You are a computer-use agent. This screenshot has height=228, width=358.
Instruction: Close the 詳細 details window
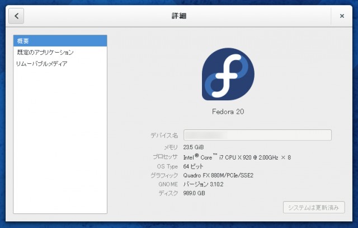342,16
